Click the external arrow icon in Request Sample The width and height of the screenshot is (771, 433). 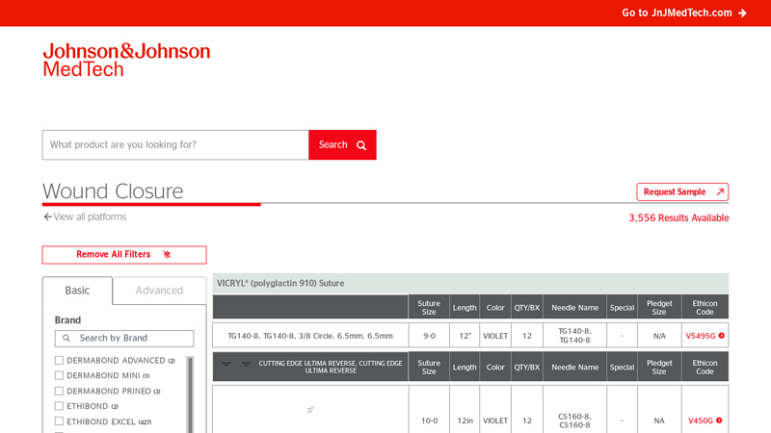click(719, 192)
